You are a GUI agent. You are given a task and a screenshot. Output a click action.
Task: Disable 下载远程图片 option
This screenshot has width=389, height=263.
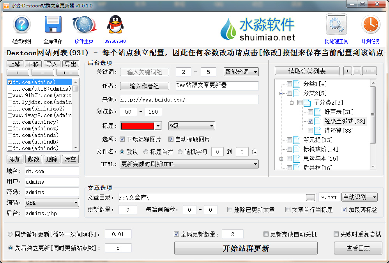point(122,139)
